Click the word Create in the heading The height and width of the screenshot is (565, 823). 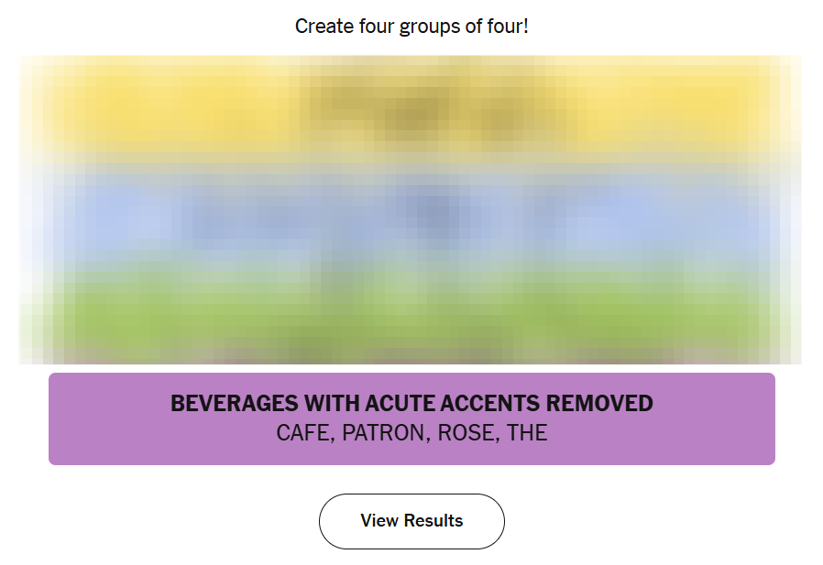tap(324, 27)
